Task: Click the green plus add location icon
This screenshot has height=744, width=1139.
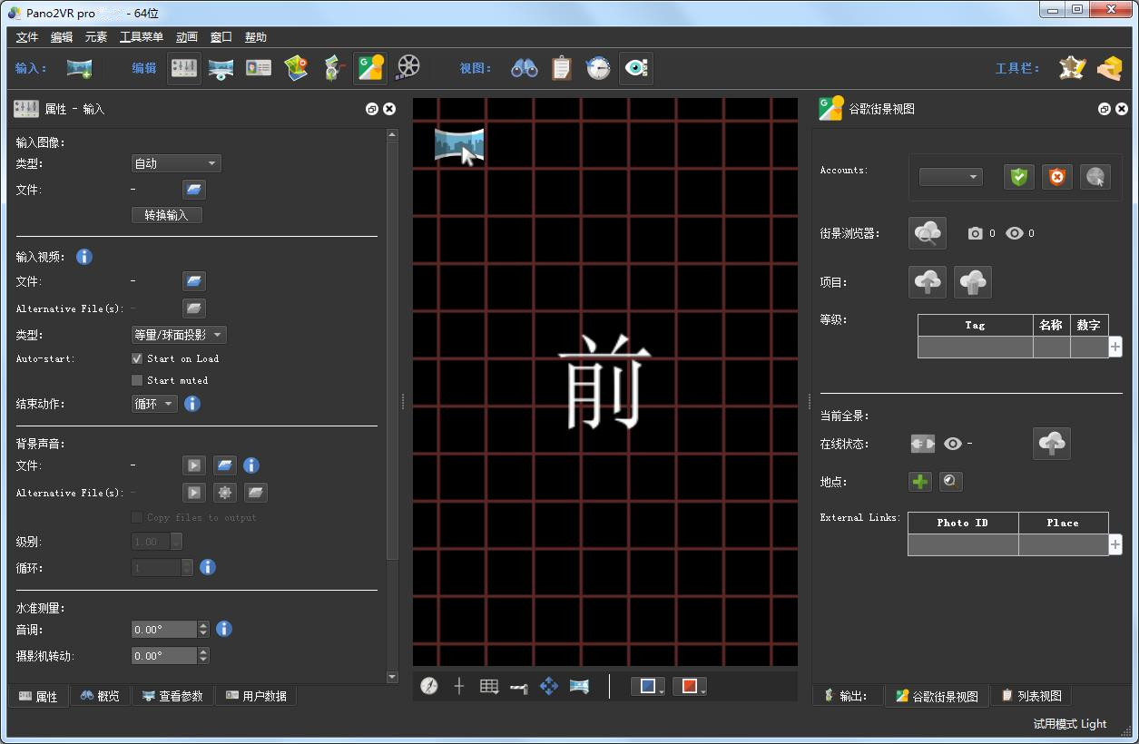Action: [x=920, y=482]
